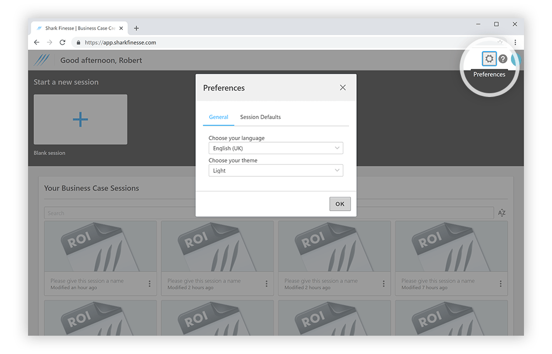Open the help question mark icon

click(x=503, y=59)
